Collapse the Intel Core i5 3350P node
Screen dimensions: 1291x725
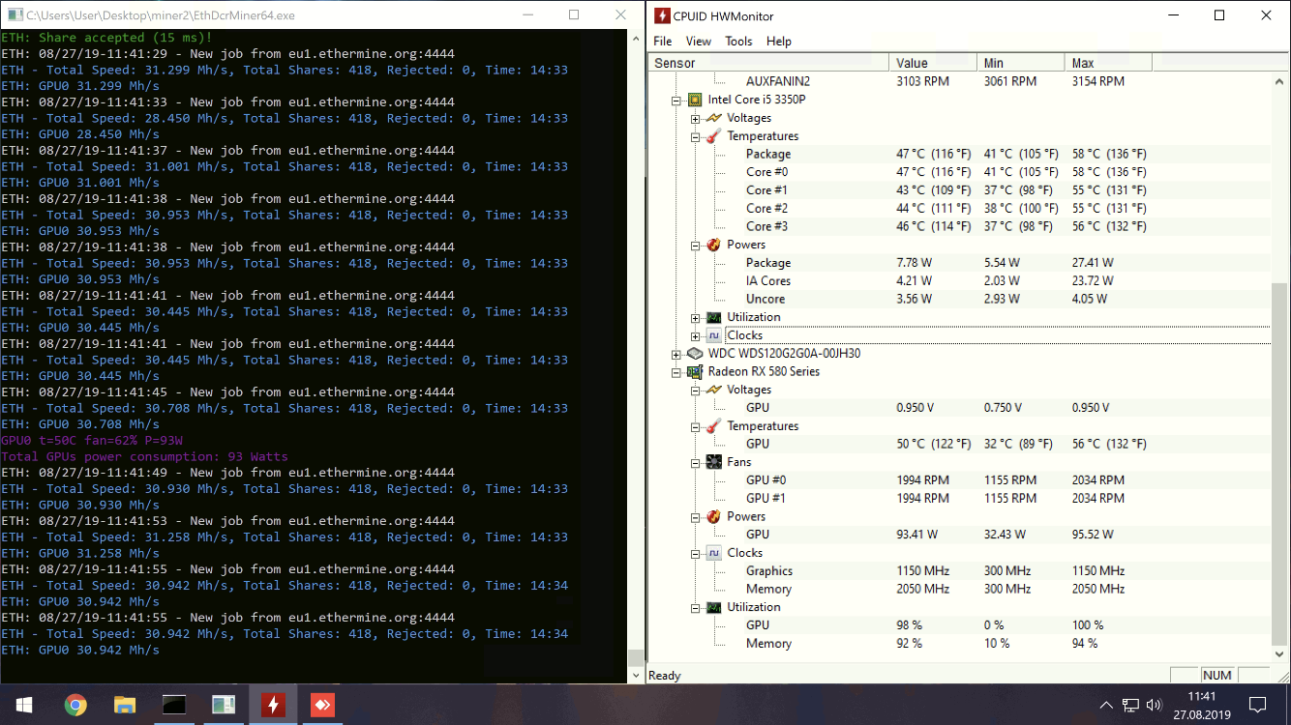pos(676,100)
